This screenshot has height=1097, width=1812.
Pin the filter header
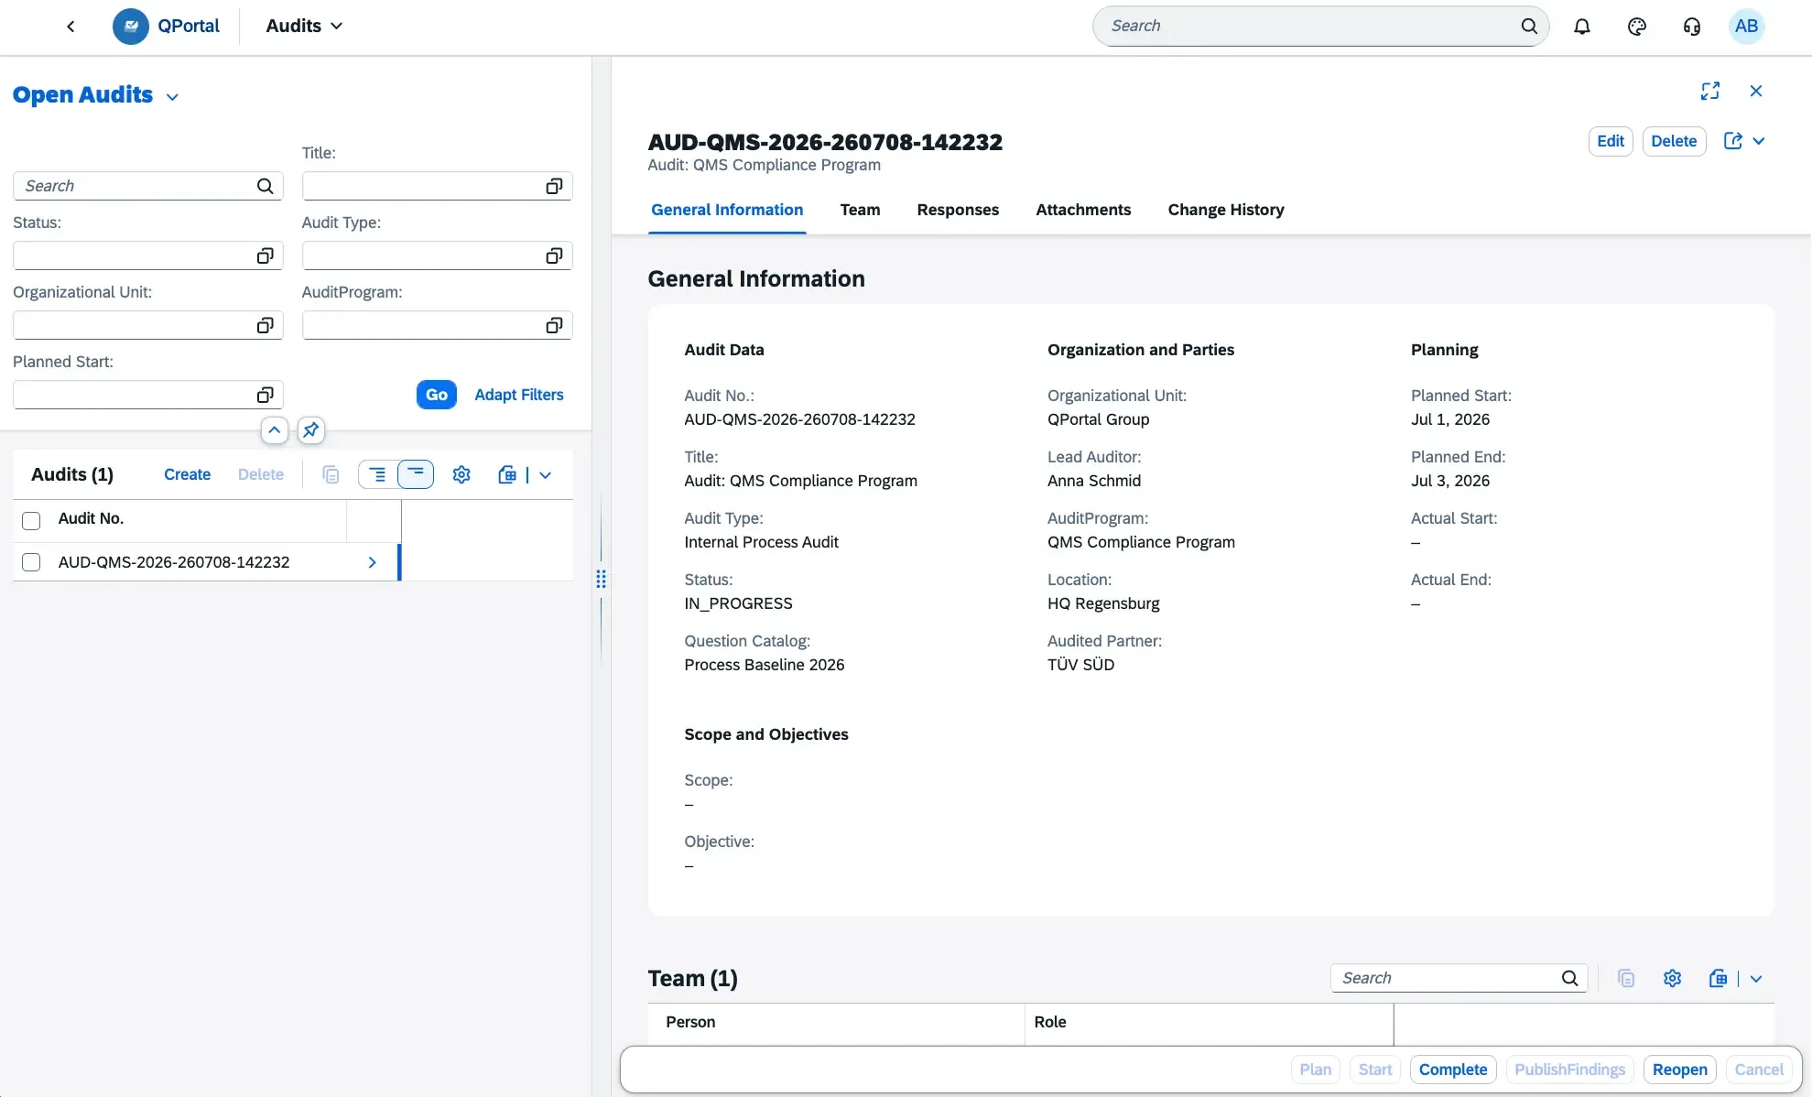click(x=311, y=429)
